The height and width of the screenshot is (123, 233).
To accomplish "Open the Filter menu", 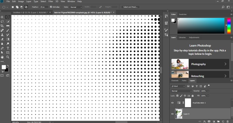I will click(51, 2).
